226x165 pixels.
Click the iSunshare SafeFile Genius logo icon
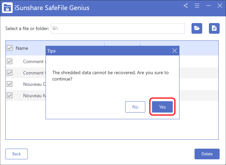pos(7,7)
